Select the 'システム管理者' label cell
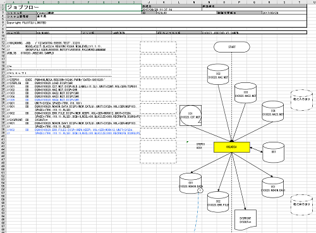 pyautogui.click(x=21, y=16)
